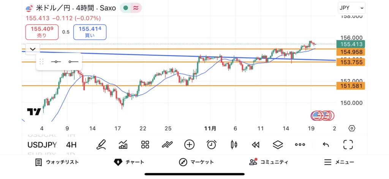Tap the replay rewind icon
The width and height of the screenshot is (389, 179).
pos(256,144)
